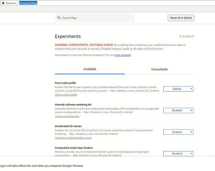The width and height of the screenshot is (215, 171).
Task: Click the Force color profile flag title
Action: tap(65, 83)
